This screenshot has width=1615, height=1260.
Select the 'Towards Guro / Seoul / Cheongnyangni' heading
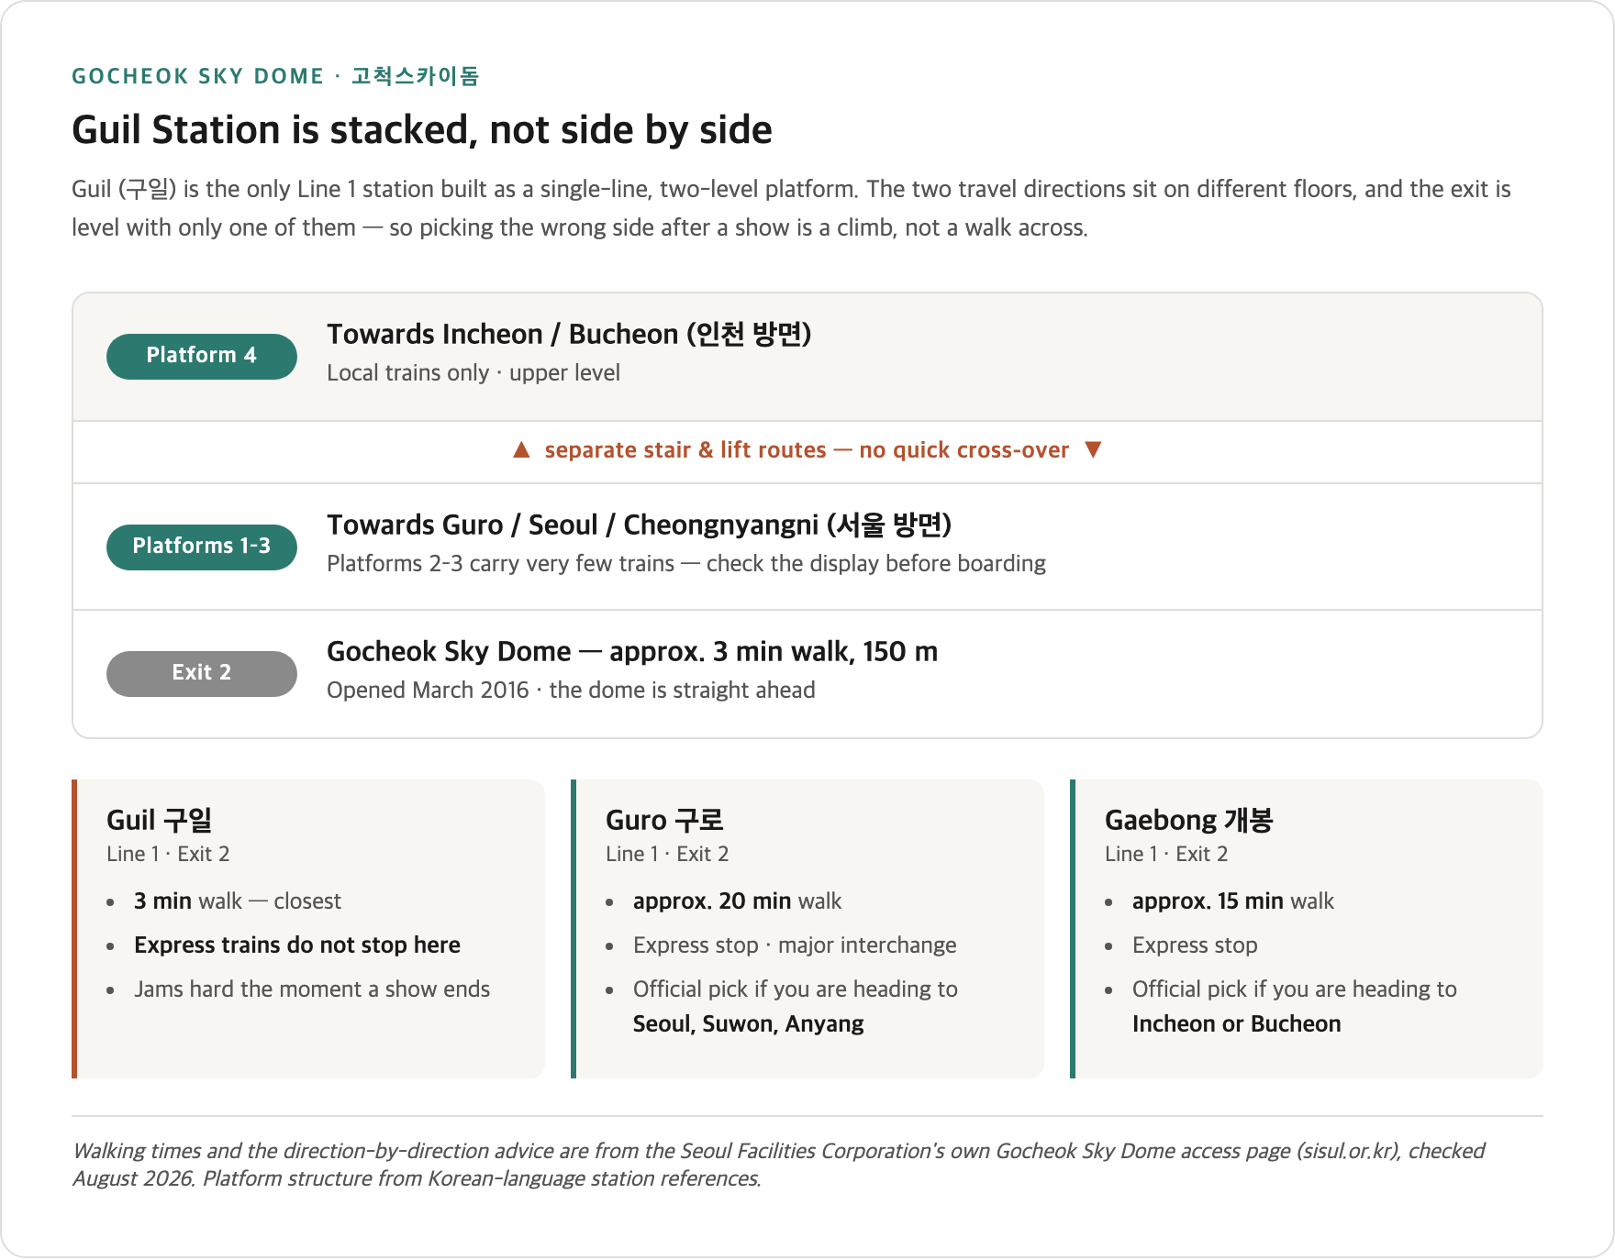coord(639,525)
